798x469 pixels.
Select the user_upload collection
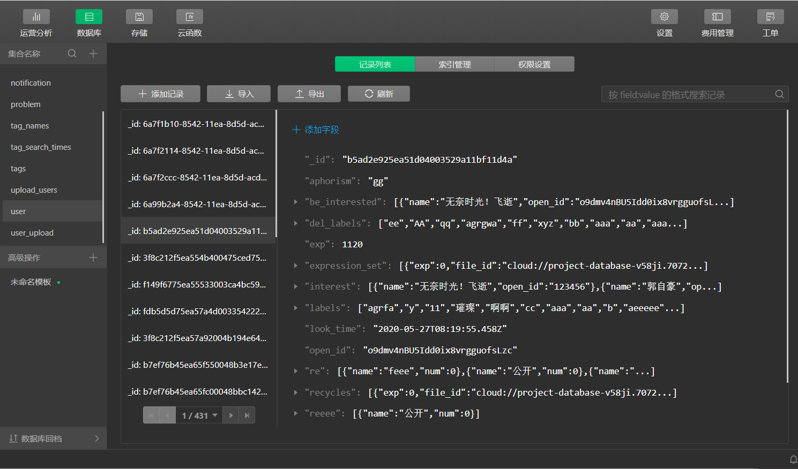click(52, 233)
